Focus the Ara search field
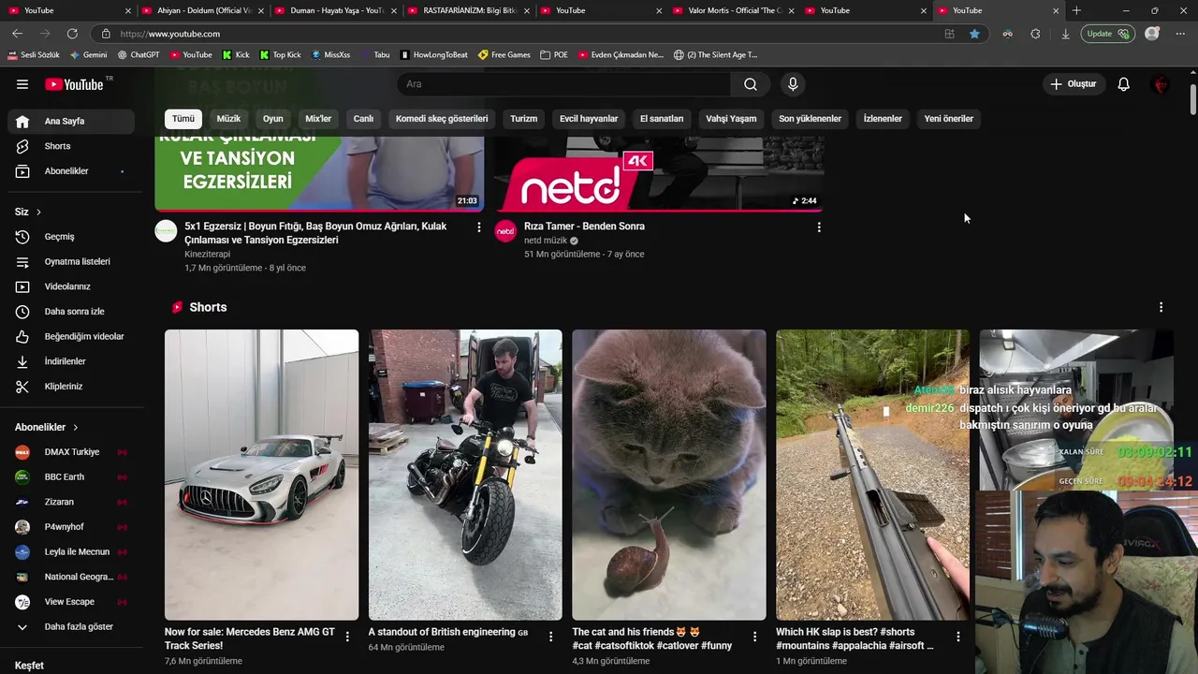 tap(563, 84)
